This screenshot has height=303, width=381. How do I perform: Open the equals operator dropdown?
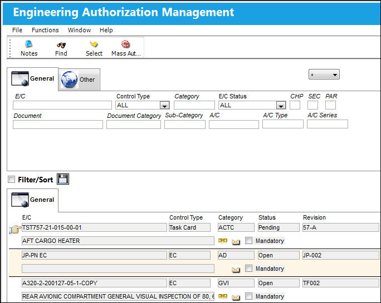click(324, 74)
